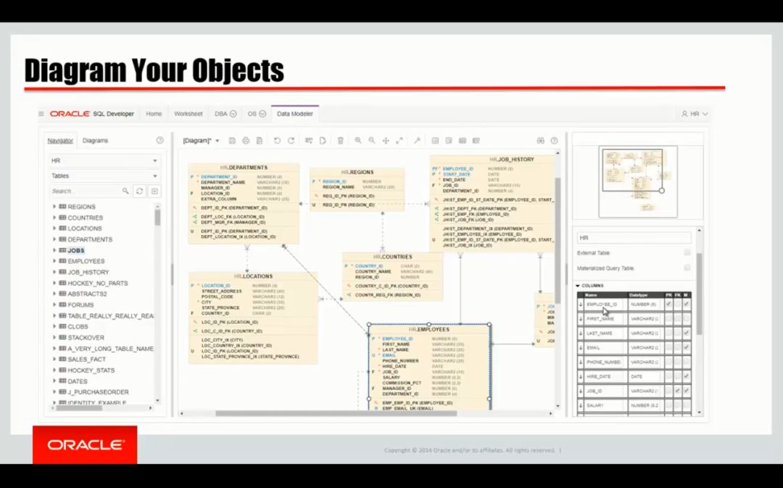Zoom in on the diagram

[x=358, y=141]
